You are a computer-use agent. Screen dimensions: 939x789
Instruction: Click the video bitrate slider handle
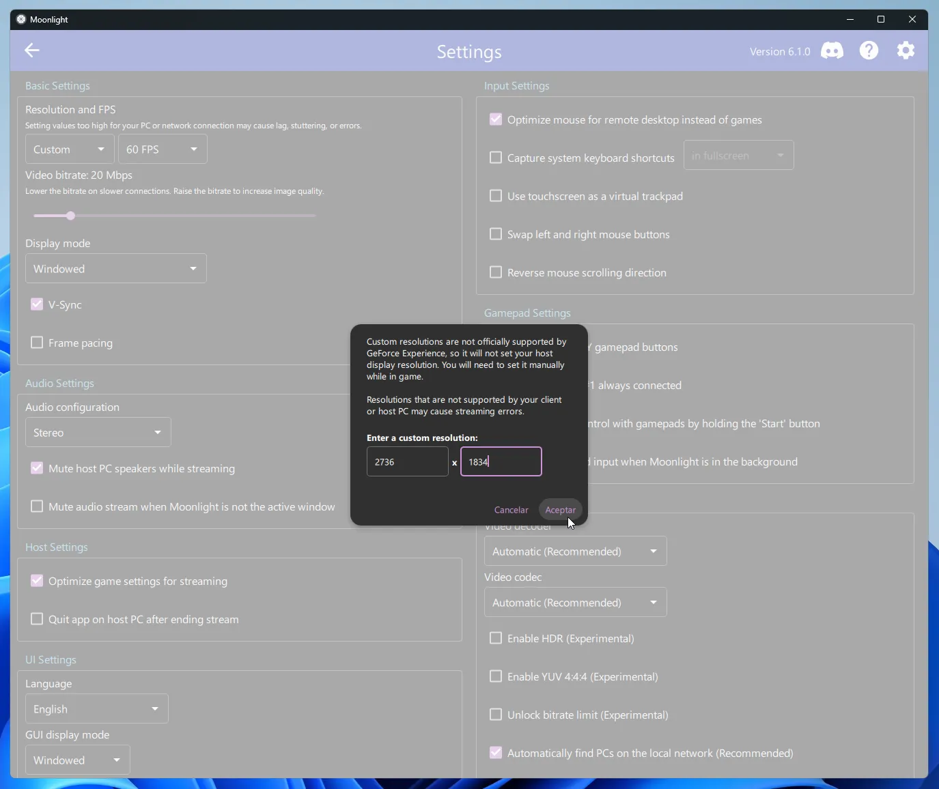tap(70, 216)
